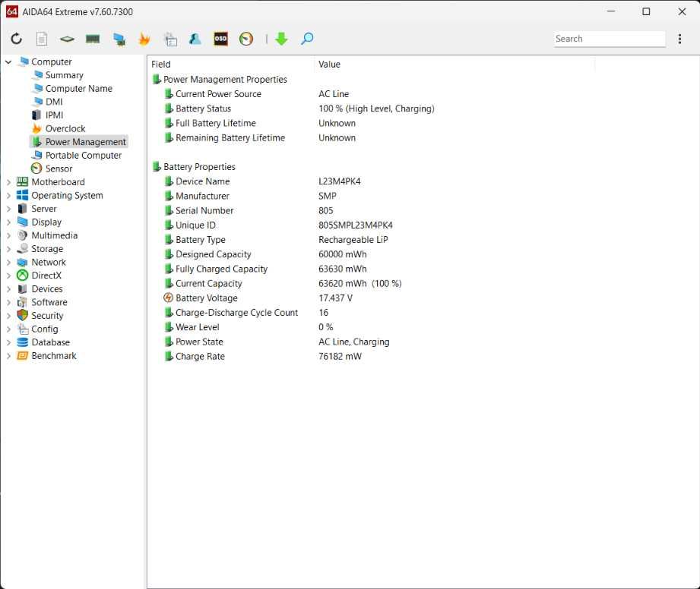Viewport: 700px width, 589px height.
Task: Open the OSD panel icon
Action: tap(220, 39)
